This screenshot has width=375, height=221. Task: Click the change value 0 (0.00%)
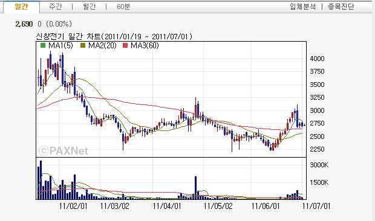pyautogui.click(x=54, y=24)
